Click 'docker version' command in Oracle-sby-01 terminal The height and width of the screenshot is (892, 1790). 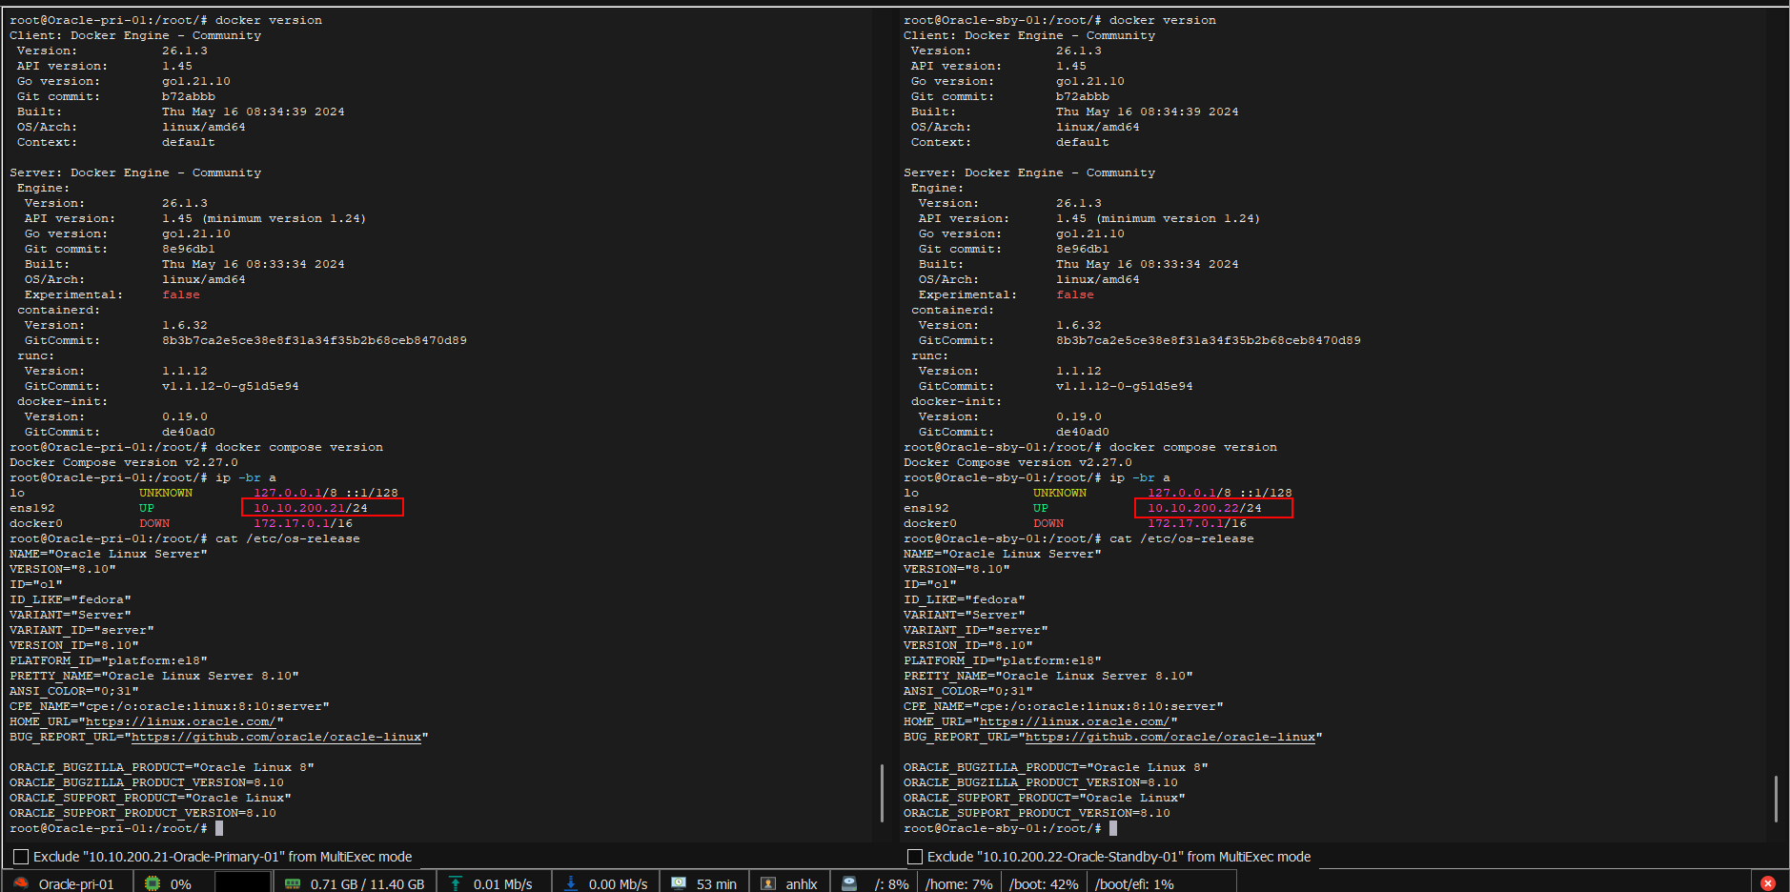pos(1163,20)
